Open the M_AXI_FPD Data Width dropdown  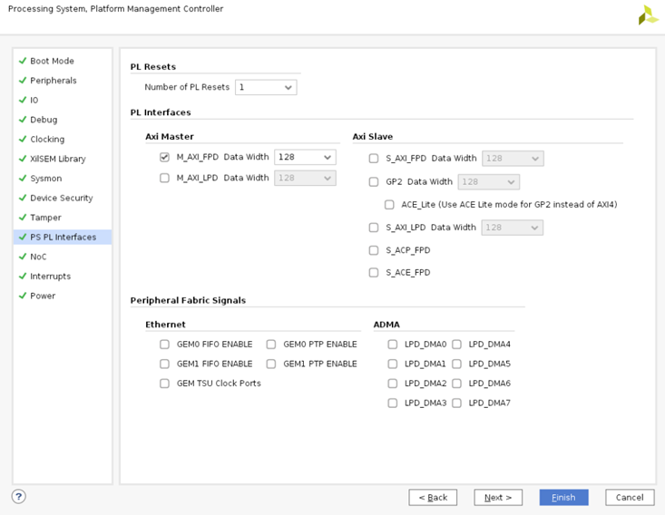pyautogui.click(x=305, y=157)
